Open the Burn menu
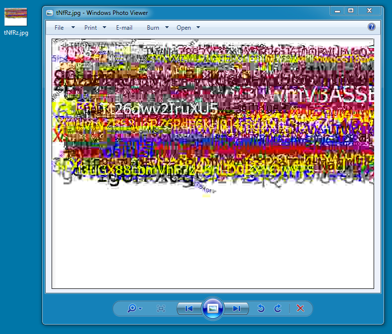Screen dimensions: 392x334 [153, 28]
